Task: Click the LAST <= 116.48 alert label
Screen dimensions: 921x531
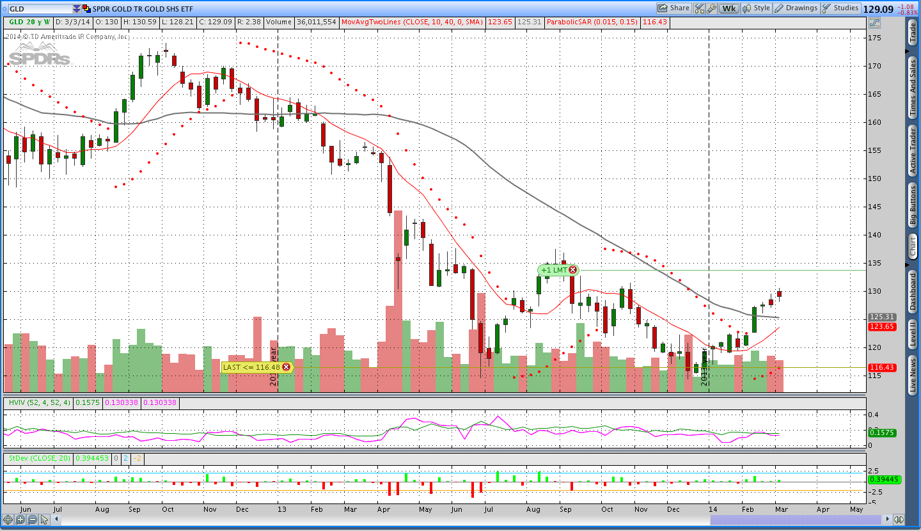Action: tap(251, 367)
